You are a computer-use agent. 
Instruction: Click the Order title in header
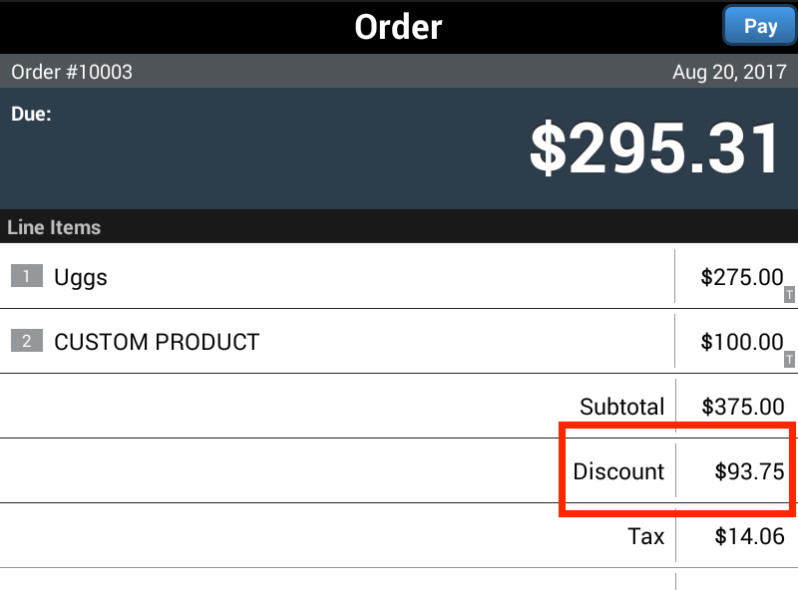[398, 27]
